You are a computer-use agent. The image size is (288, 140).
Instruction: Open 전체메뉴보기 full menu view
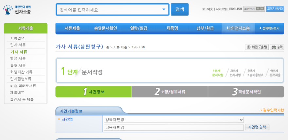click(x=269, y=28)
